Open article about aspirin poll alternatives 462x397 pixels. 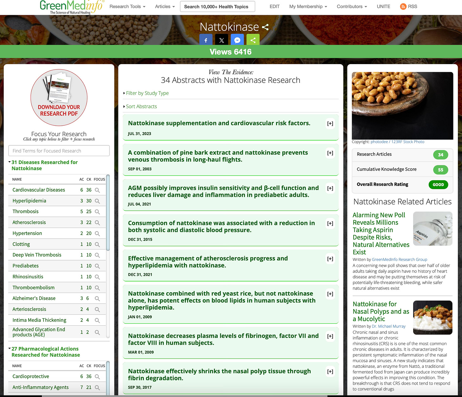tap(381, 234)
